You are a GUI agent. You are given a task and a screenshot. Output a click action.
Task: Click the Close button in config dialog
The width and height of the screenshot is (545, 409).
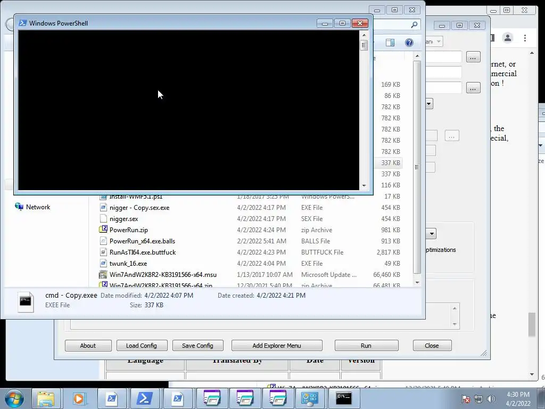[x=432, y=346]
